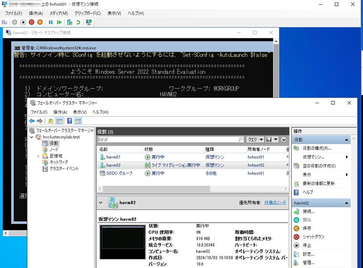The height and width of the screenshot is (268, 363).
Task: Click 接続... action for havm02
Action: (308, 212)
